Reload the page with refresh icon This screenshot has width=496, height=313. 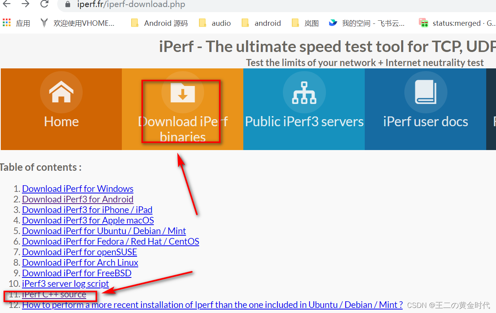(44, 4)
